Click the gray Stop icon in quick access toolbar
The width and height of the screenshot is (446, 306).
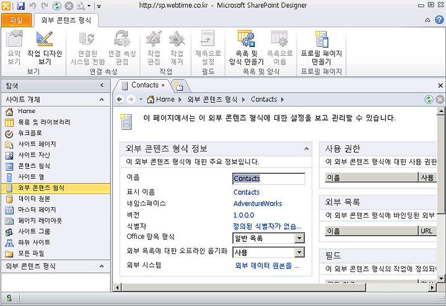(x=69, y=6)
